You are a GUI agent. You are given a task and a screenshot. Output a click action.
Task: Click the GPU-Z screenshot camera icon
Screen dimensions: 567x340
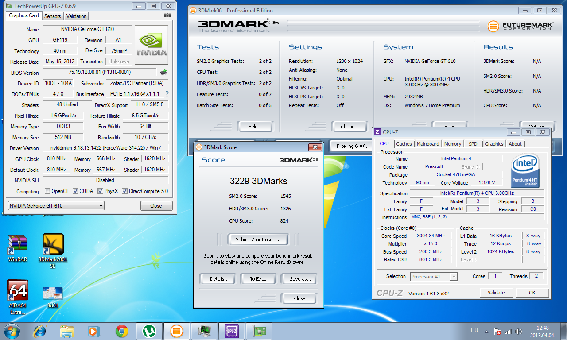pos(167,15)
